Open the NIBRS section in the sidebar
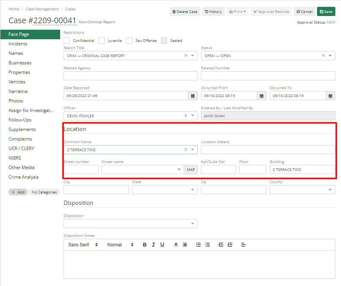 click(14, 158)
